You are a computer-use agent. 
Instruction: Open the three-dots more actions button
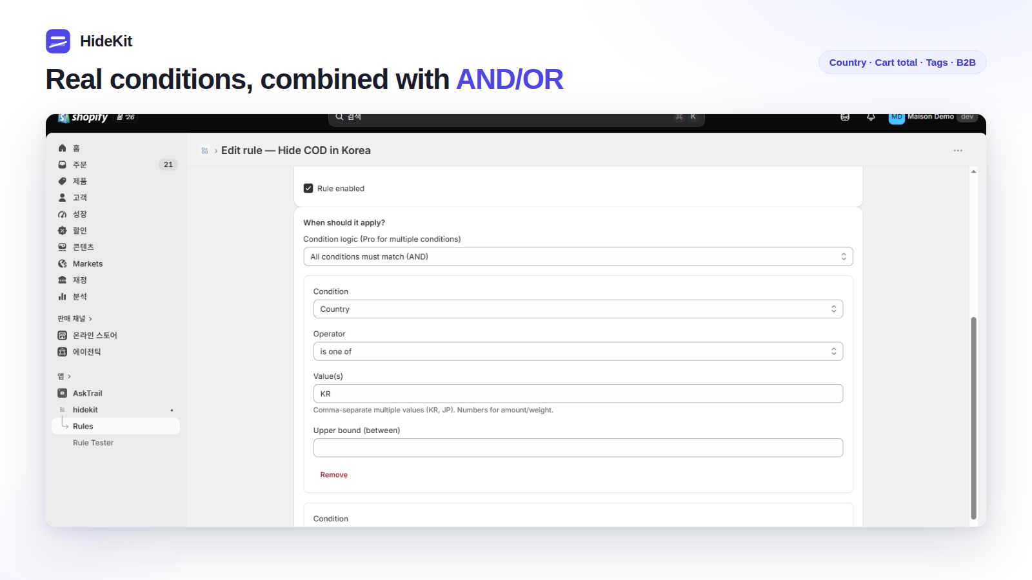click(x=958, y=150)
